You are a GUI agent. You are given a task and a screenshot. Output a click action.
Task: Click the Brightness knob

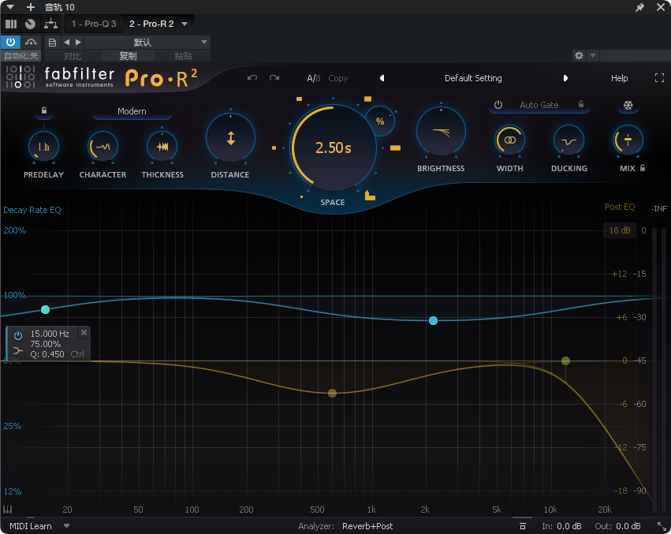(442, 132)
